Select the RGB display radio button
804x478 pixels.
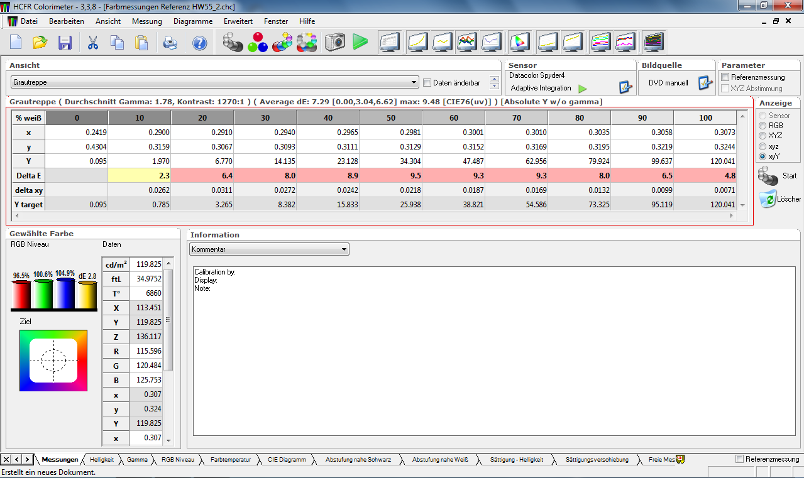coord(763,126)
